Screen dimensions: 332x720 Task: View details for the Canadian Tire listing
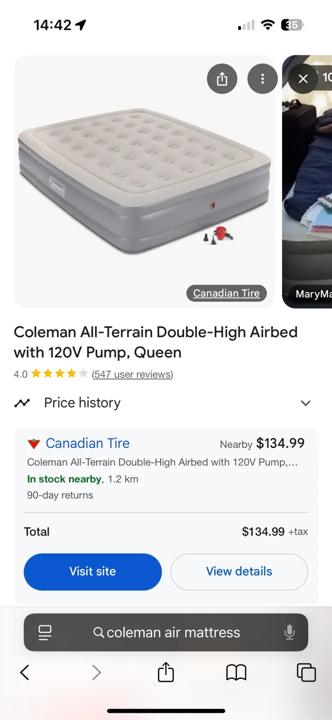tap(239, 571)
